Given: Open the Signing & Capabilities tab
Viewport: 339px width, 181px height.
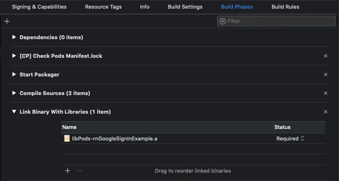Looking at the screenshot, I should (39, 7).
